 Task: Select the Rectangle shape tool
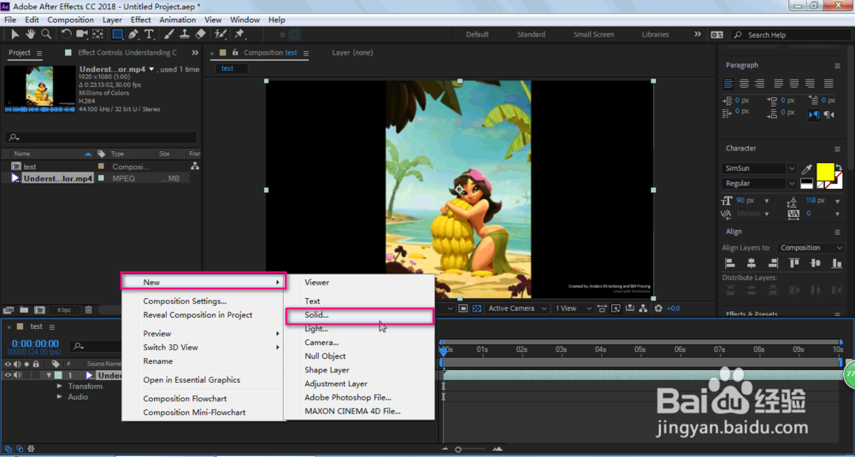point(117,34)
